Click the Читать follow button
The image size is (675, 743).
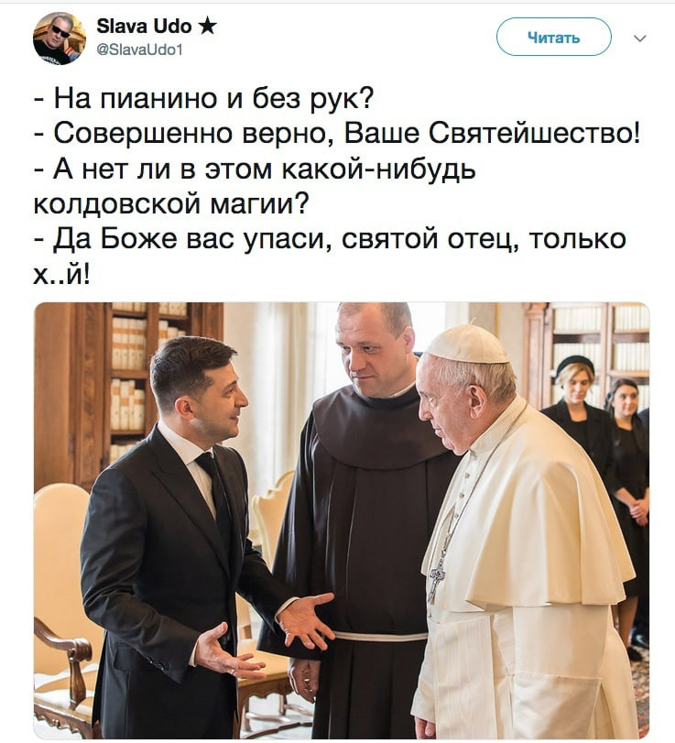(x=554, y=37)
